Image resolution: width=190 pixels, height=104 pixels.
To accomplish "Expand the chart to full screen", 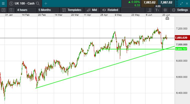I will coord(181,3).
